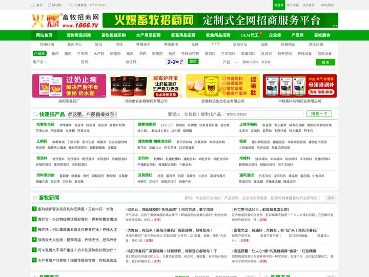Click the 养殖技术 sub-menu link
Image resolution: width=369 pixels, height=277 pixels.
(143, 44)
